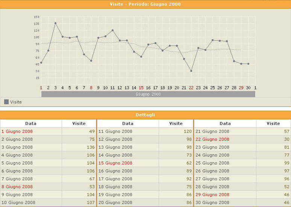Click the y-axis label 15
291x207 pixels.
(38, 78)
